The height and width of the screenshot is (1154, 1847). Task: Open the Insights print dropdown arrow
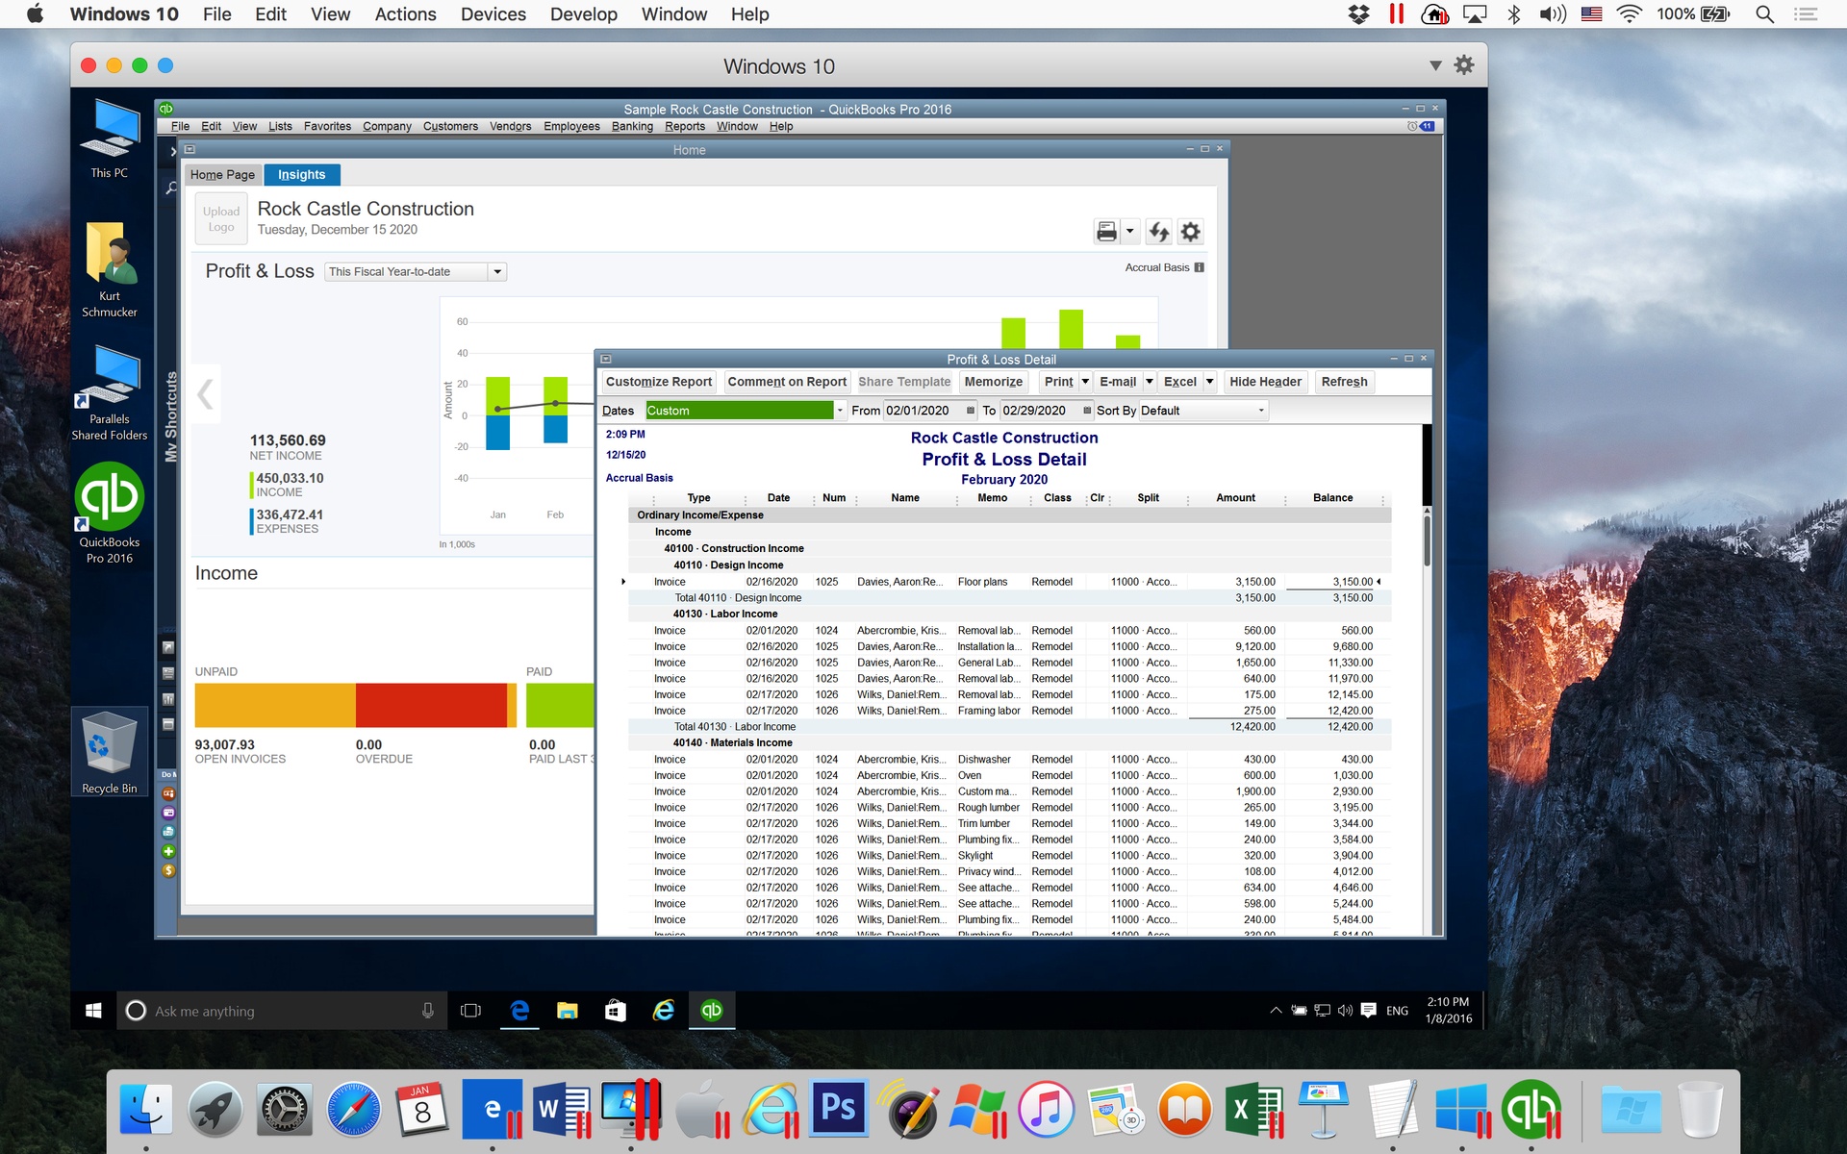[x=1130, y=232]
